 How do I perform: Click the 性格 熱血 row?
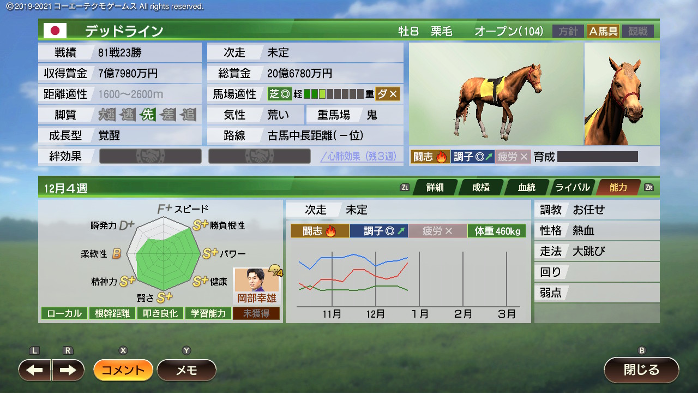[x=597, y=230]
